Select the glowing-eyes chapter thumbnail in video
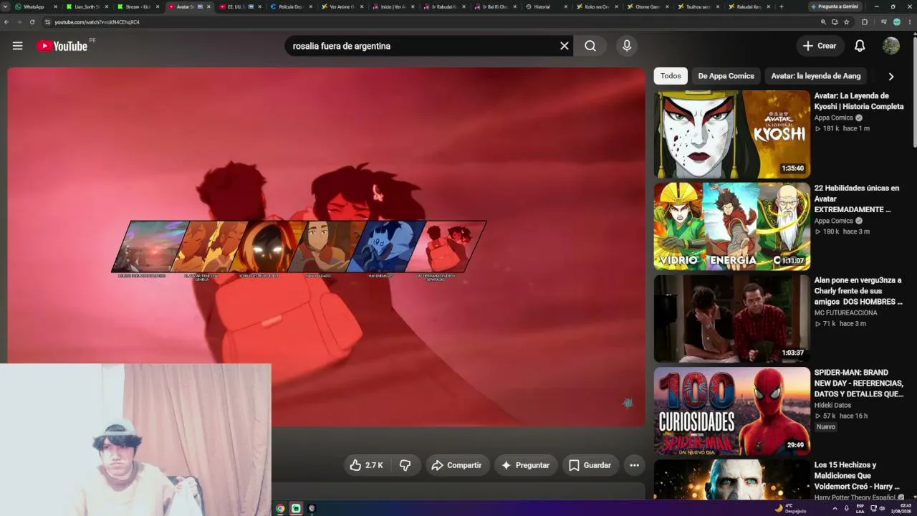917x516 pixels. [269, 247]
